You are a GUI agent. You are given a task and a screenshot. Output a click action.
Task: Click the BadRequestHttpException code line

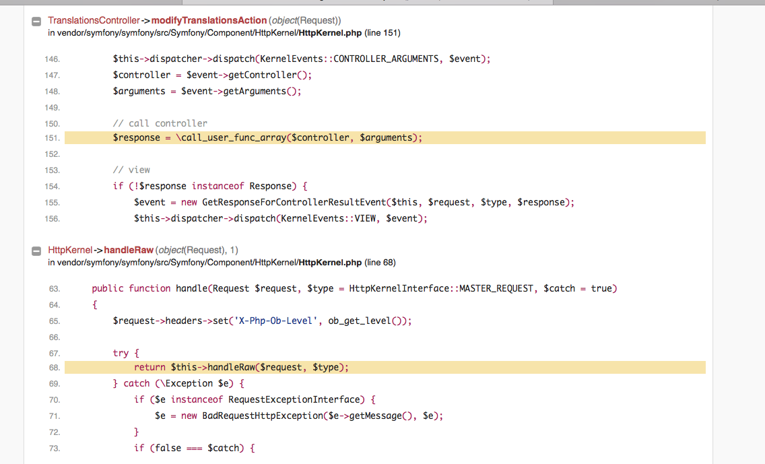pos(299,416)
